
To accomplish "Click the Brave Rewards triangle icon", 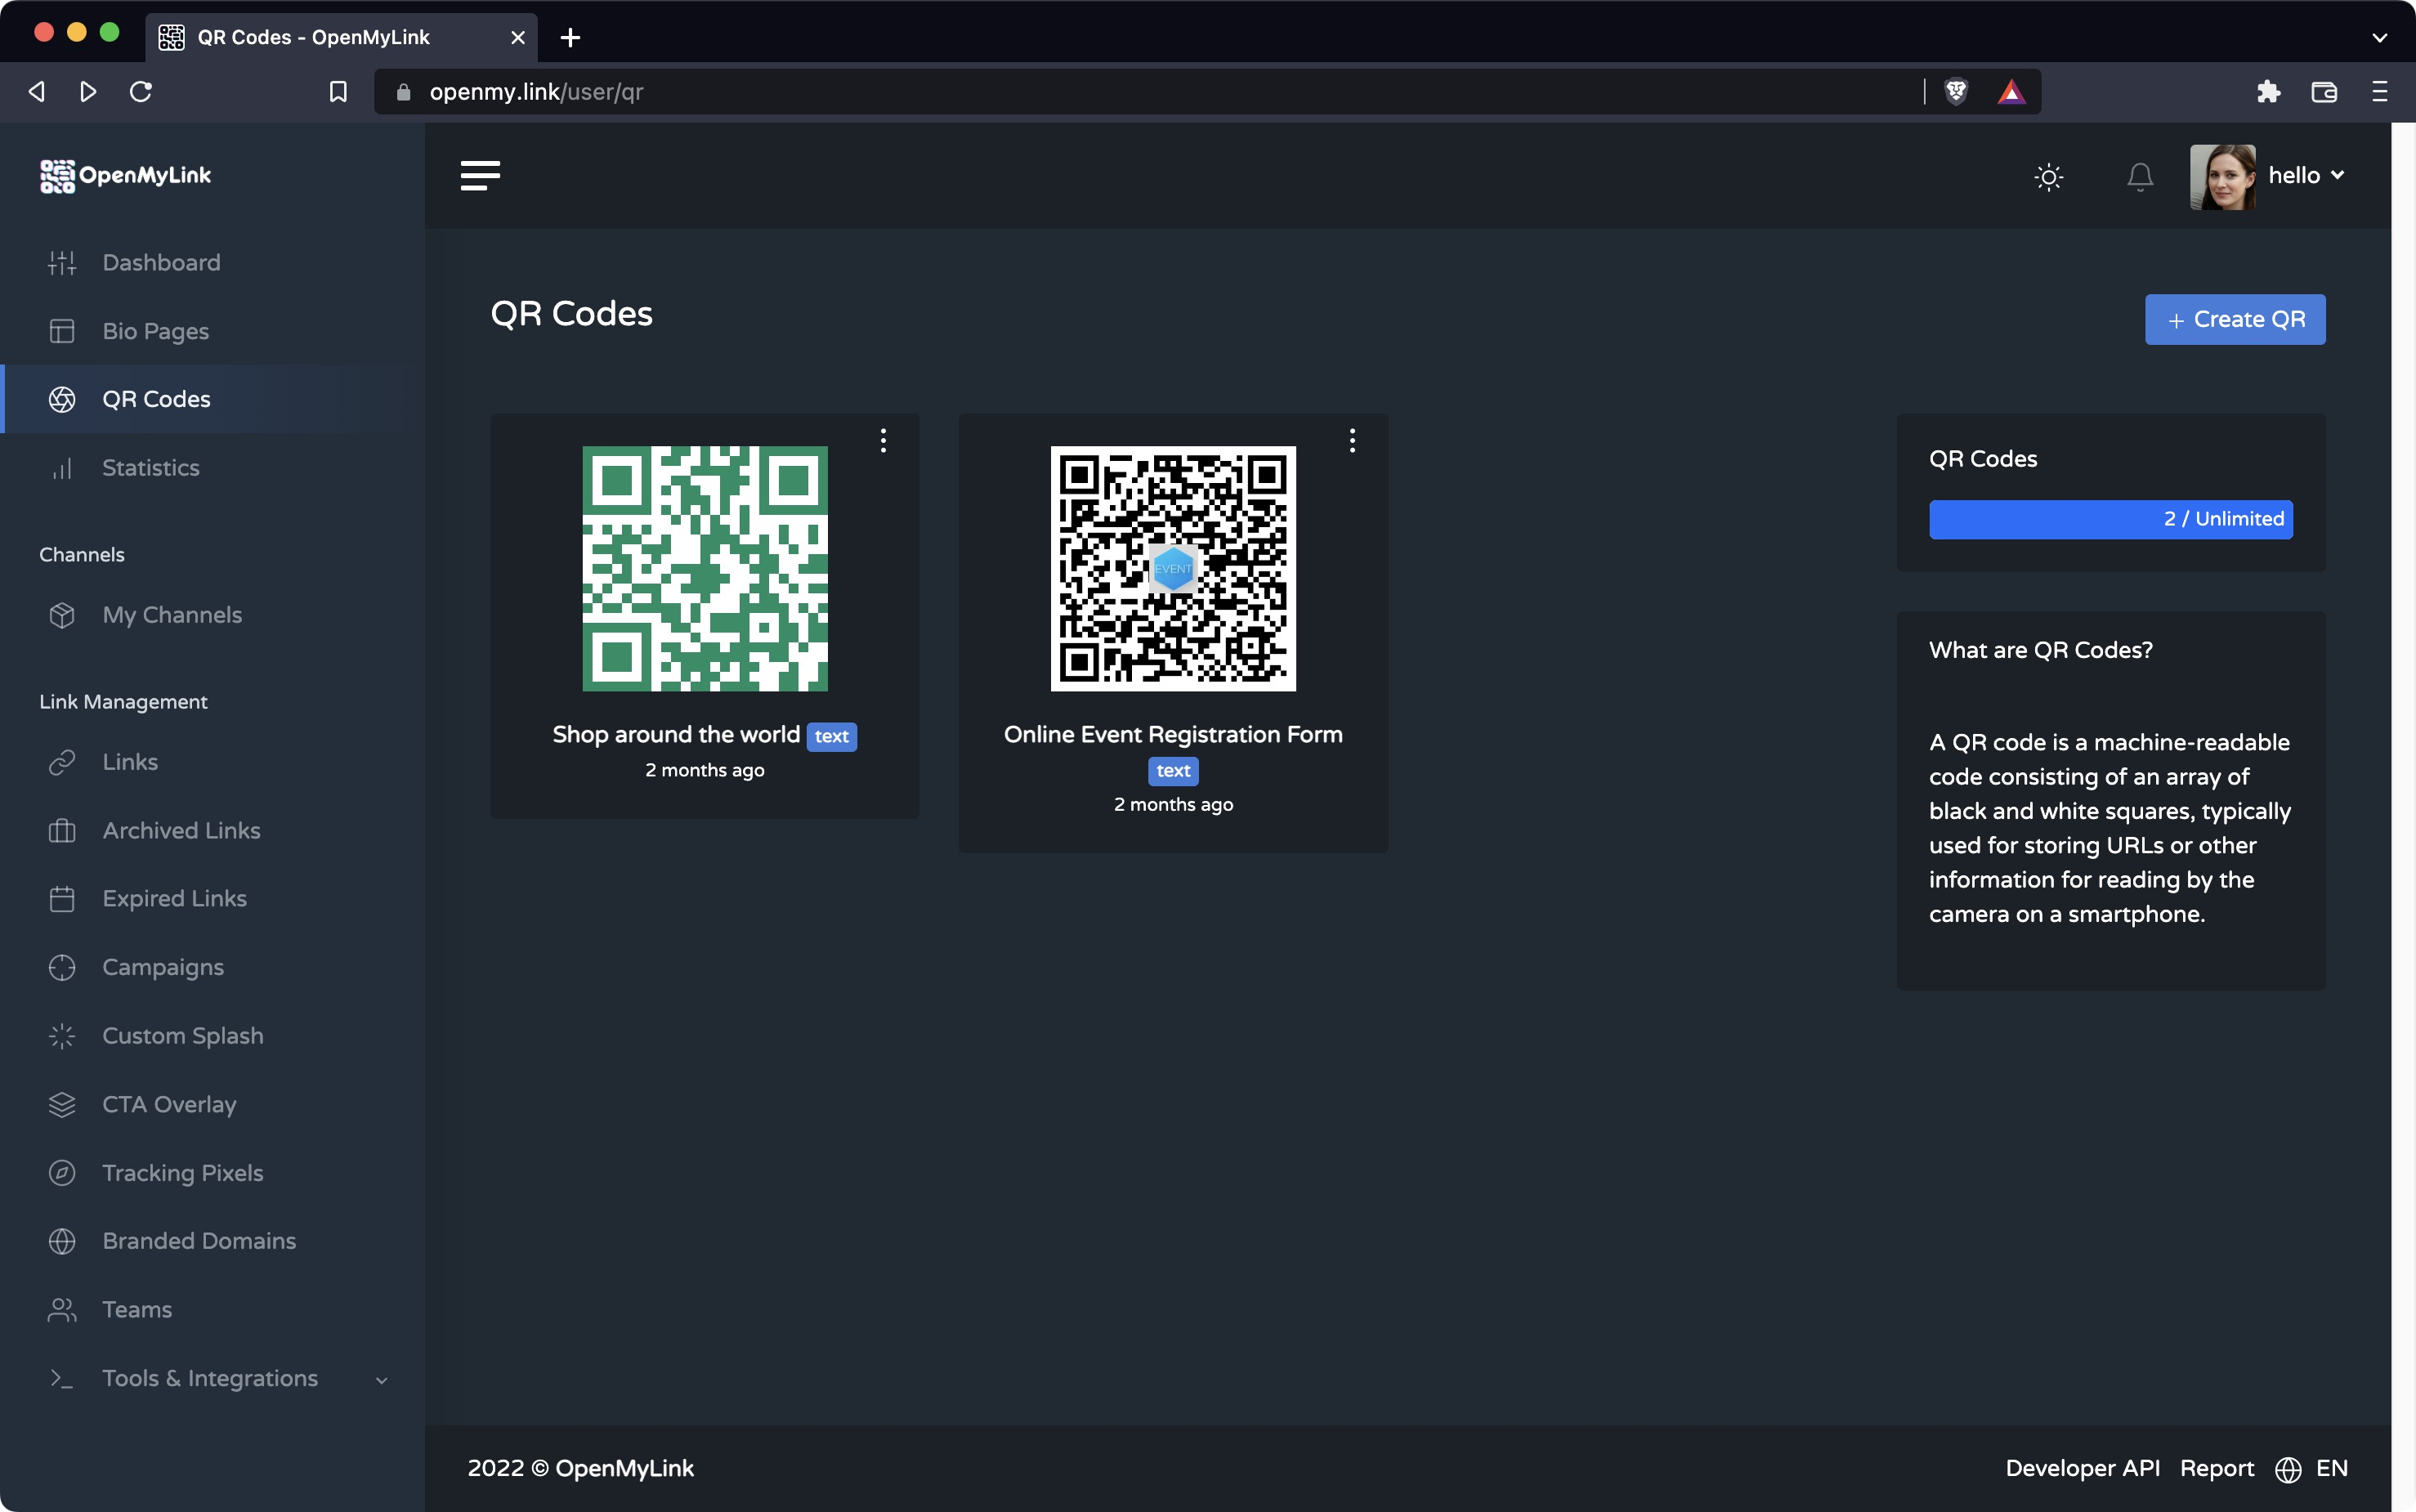I will [x=2011, y=92].
